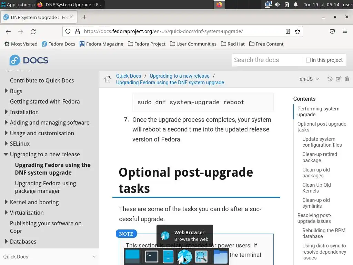Open Upgrading Fedora using package manager

[x=46, y=187]
